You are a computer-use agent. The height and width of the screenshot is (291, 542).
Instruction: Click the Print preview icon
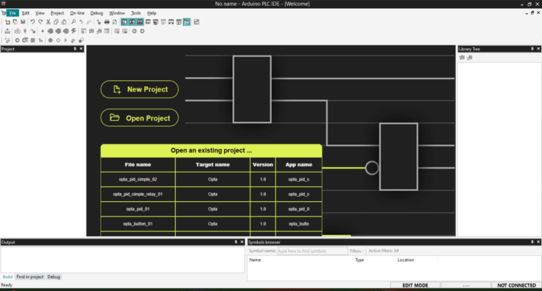114,22
